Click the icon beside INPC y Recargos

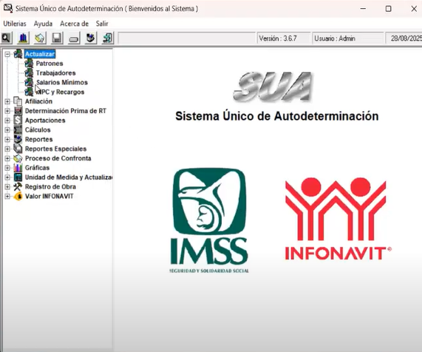pyautogui.click(x=29, y=92)
